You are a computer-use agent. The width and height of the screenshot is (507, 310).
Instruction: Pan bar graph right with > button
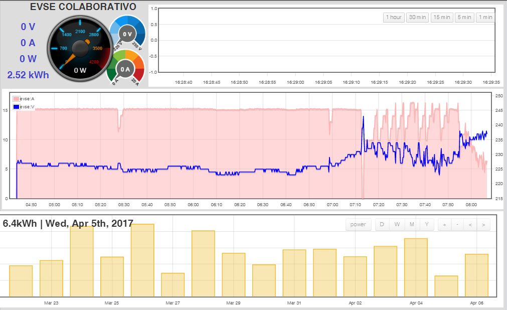click(x=483, y=224)
